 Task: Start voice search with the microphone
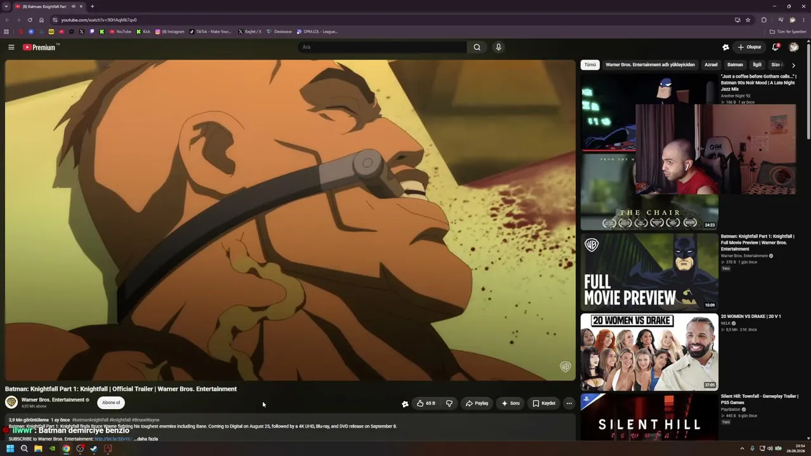(499, 47)
